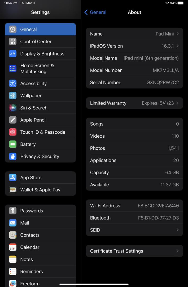Tap the Calendar icon

13,247
